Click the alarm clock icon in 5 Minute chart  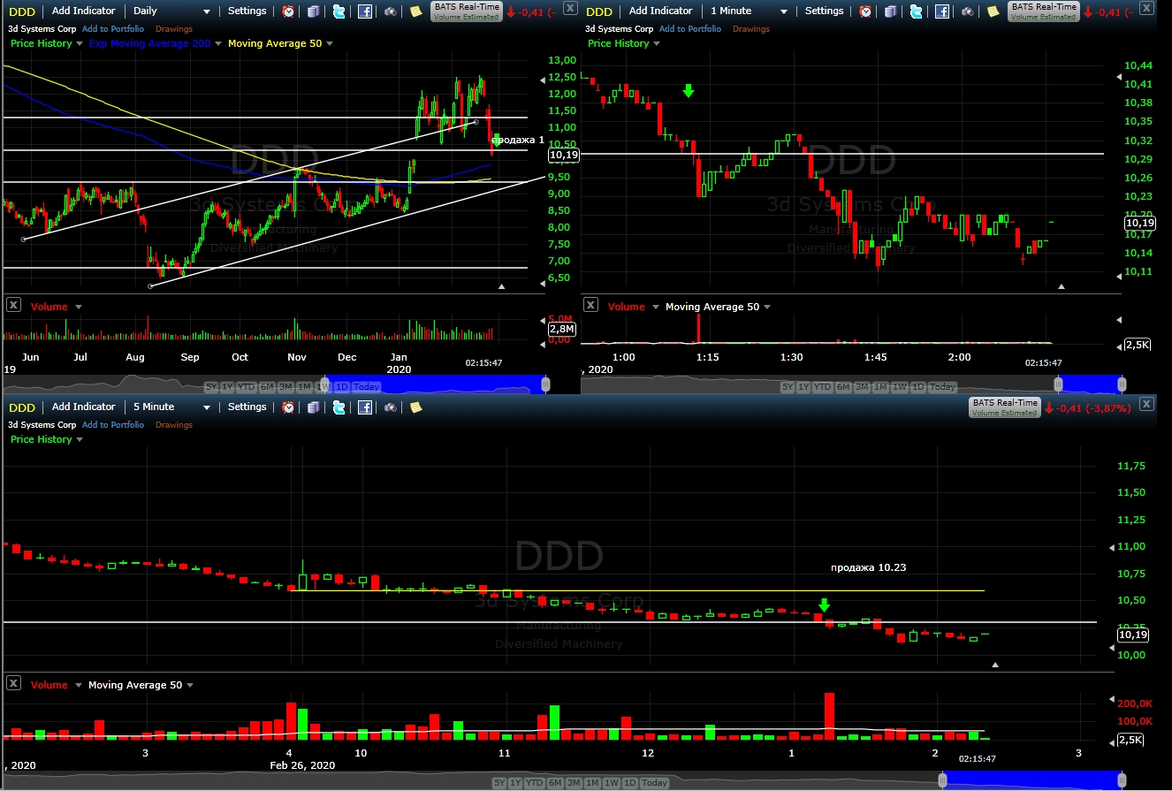click(289, 407)
